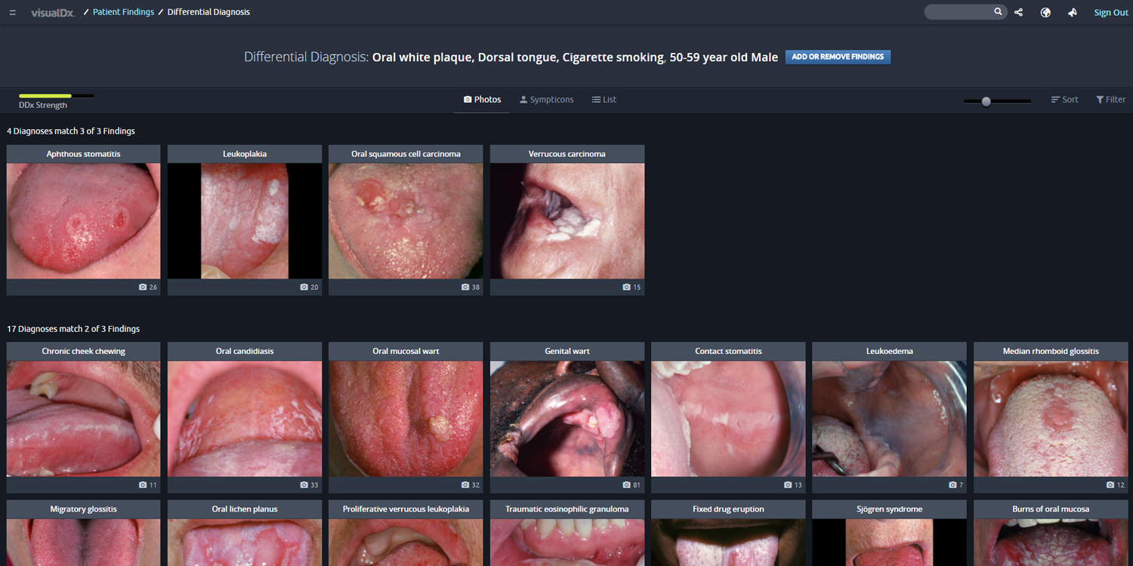Switch to the List view tab

pyautogui.click(x=604, y=100)
